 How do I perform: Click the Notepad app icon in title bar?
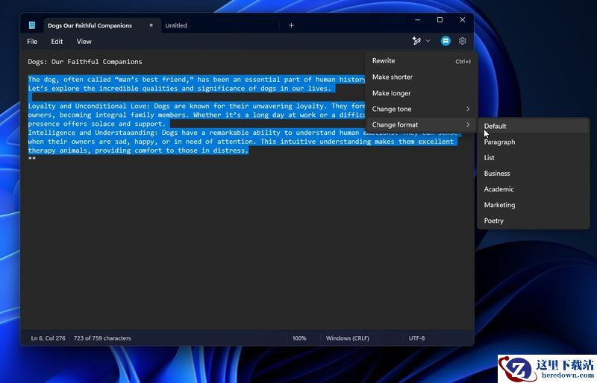click(x=32, y=25)
